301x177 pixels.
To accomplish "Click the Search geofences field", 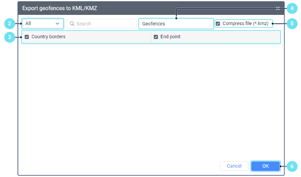I will pyautogui.click(x=101, y=24).
